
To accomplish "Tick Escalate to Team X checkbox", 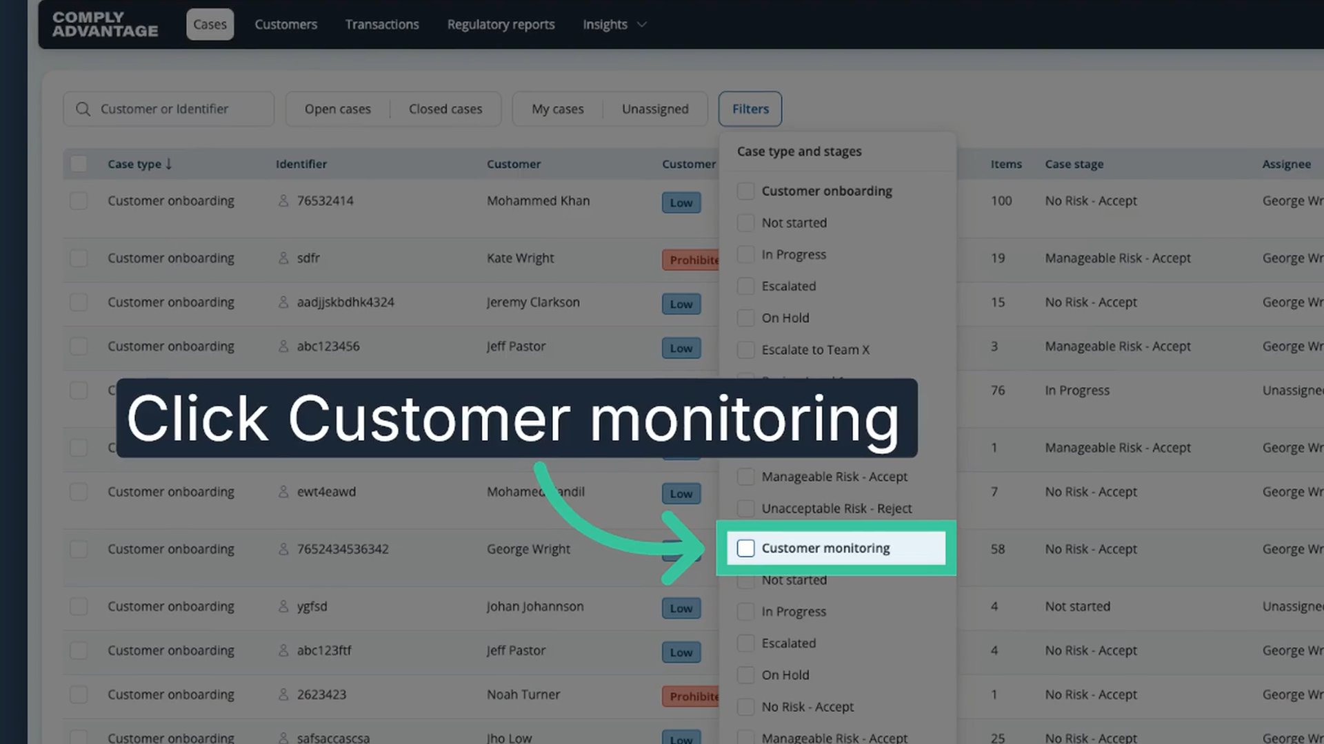I will (745, 349).
